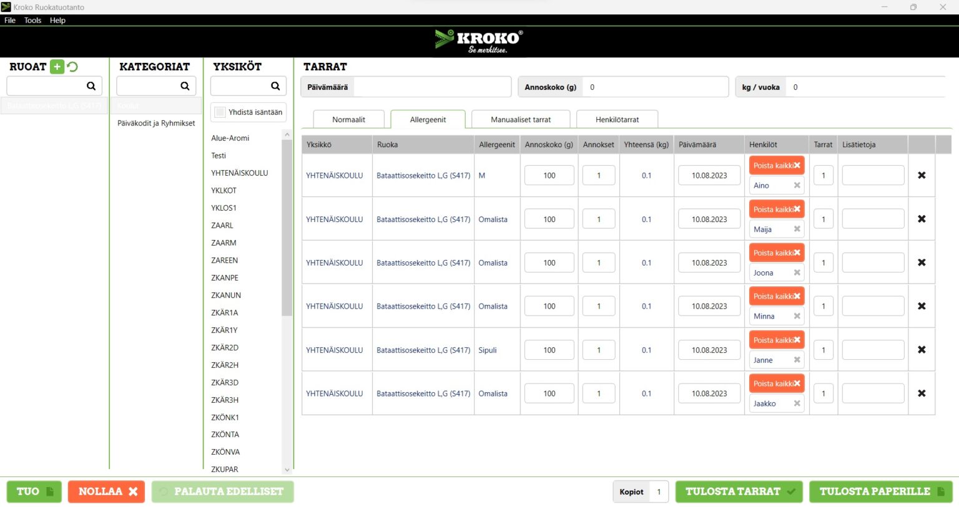
Task: Select Päiväkodit ja Ryhmikset category
Action: pyautogui.click(x=156, y=123)
